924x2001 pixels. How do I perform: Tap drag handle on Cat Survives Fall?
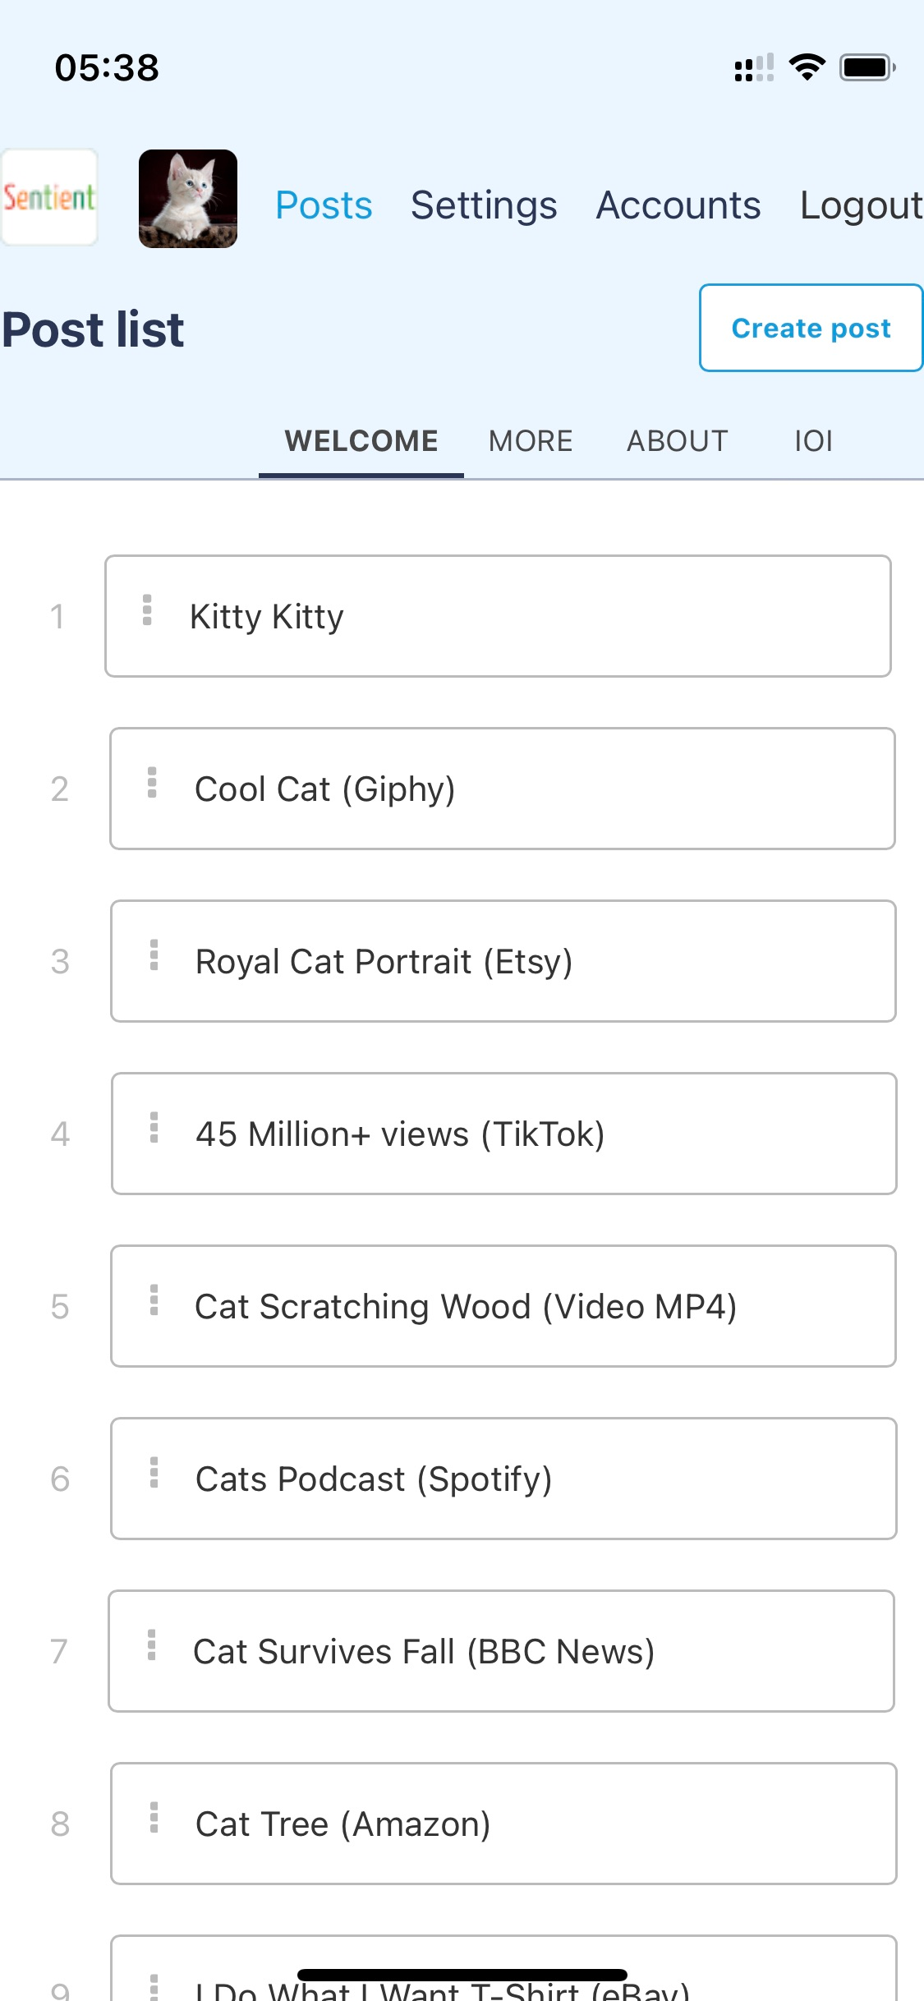pyautogui.click(x=151, y=1645)
